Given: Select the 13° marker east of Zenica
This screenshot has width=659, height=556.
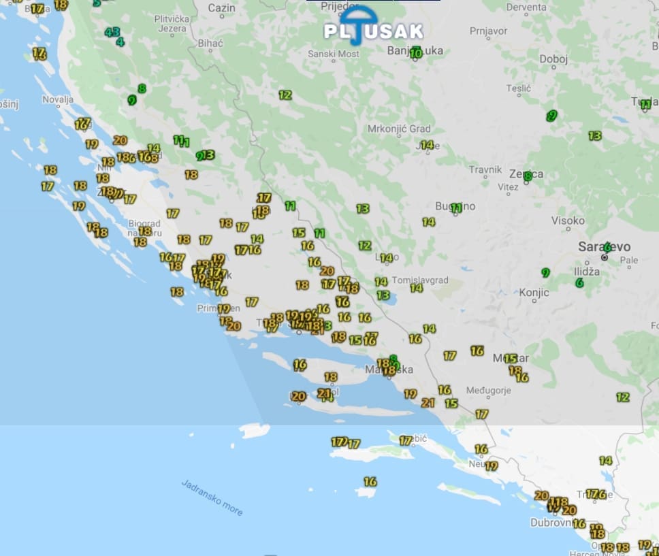Looking at the screenshot, I should 595,136.
